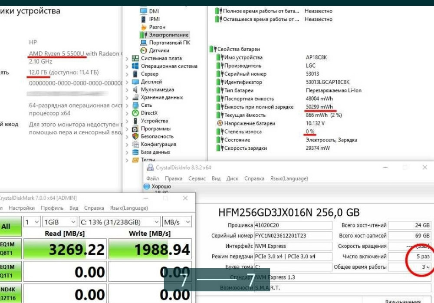Click the Мультимедиа speaker icon
This screenshot has width=434, height=303.
tap(135, 89)
